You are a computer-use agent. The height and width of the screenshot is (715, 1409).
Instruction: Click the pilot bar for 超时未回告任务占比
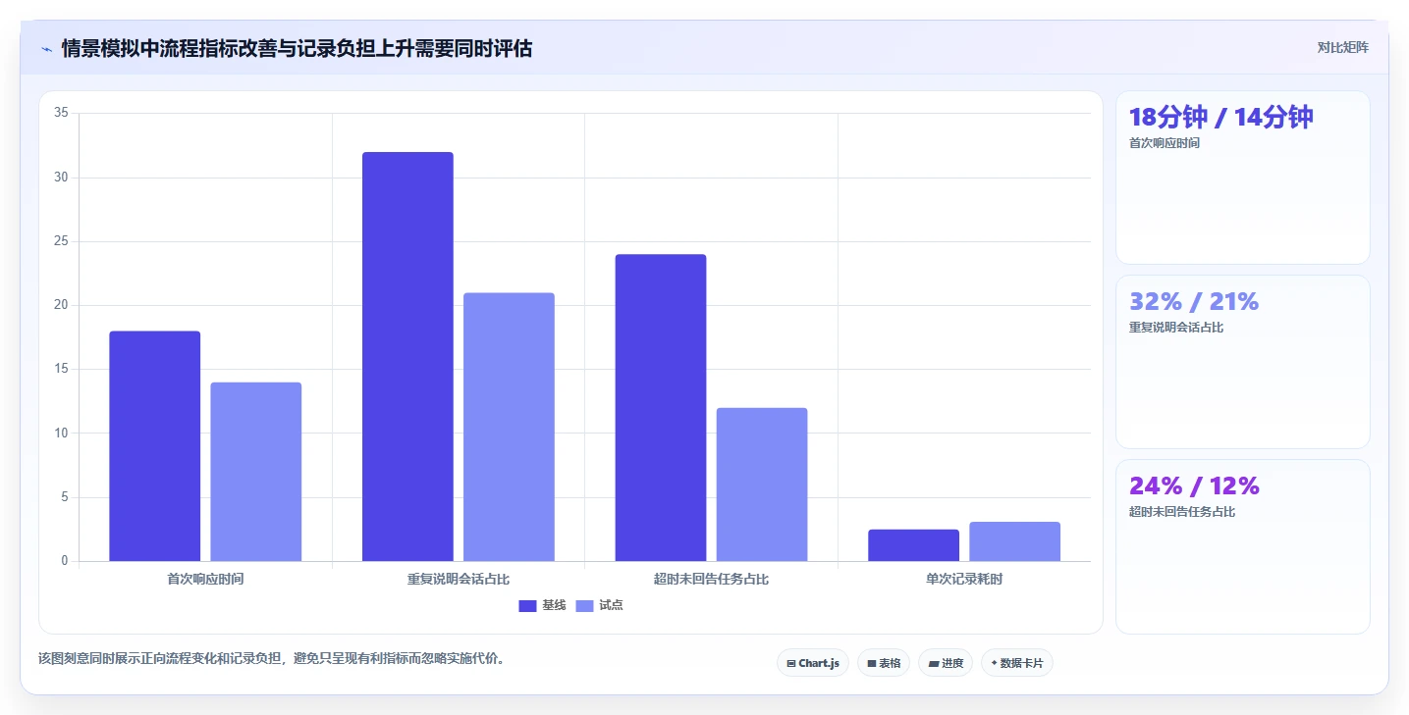762,485
